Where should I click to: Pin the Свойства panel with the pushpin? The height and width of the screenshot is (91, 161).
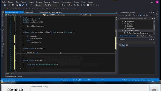click(x=152, y=39)
